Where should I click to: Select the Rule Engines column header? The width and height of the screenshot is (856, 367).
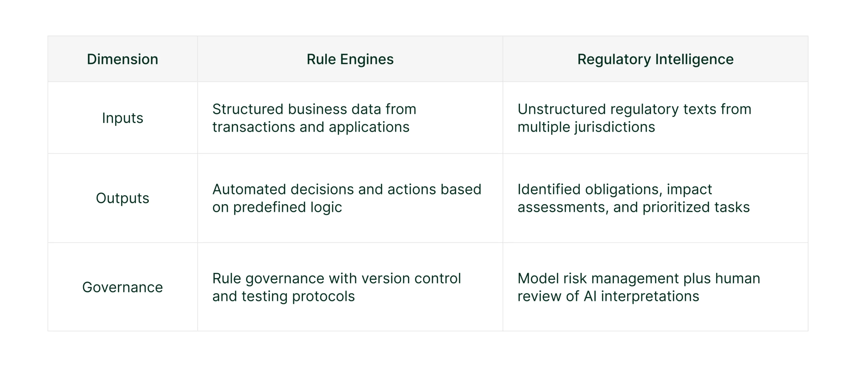tap(350, 59)
